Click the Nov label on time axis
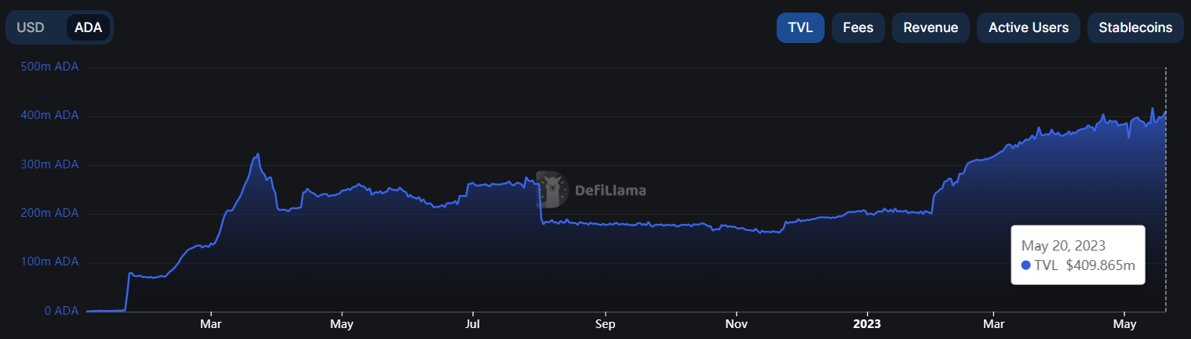Image resolution: width=1191 pixels, height=339 pixels. click(736, 323)
